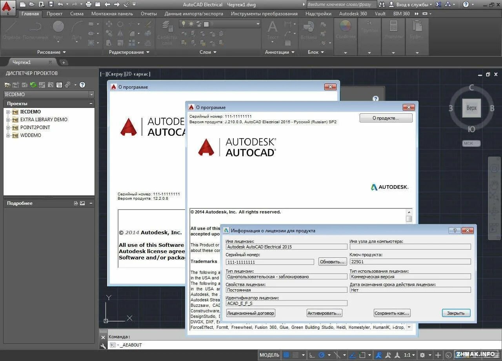
Task: Expand the Редактирование panel dropdown
Action: (x=129, y=52)
